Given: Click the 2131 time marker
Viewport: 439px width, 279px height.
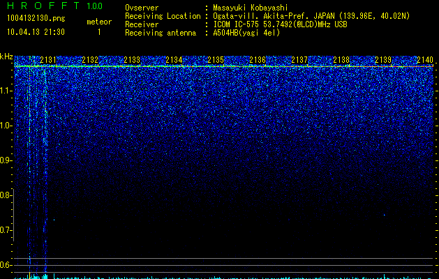Looking at the screenshot, I should [x=48, y=60].
